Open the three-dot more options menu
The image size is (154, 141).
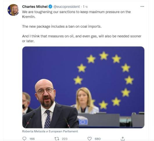(142, 7)
